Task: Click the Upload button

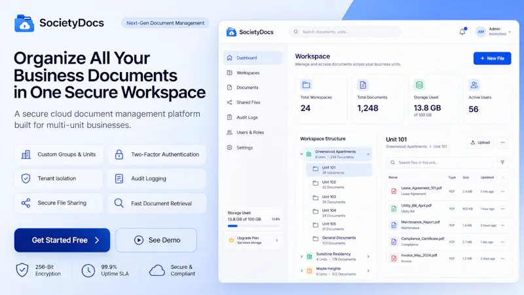Action: pyautogui.click(x=480, y=142)
